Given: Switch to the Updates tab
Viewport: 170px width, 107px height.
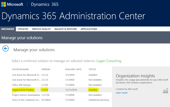Looking at the screenshot, I should pos(23,29).
